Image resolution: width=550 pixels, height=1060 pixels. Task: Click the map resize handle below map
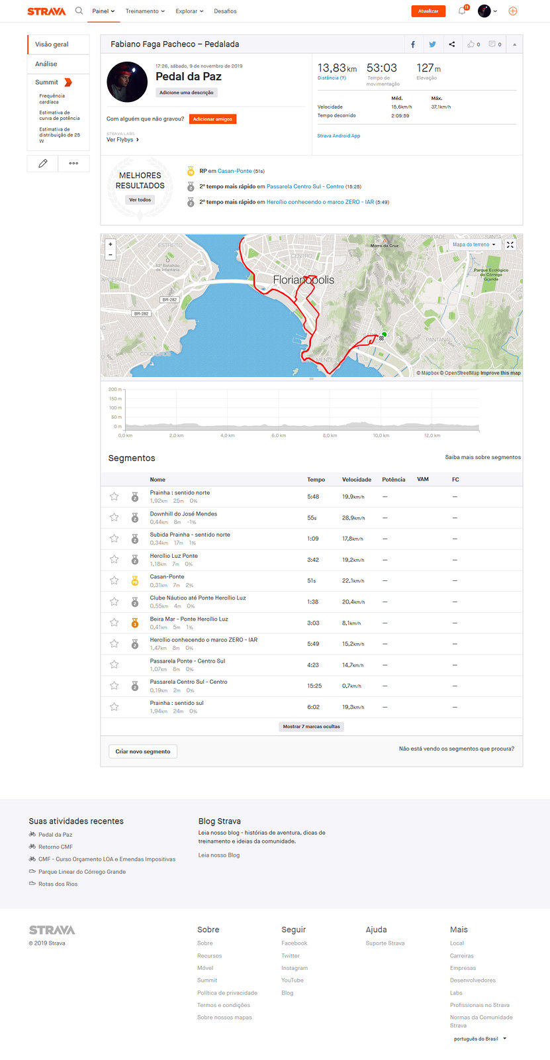[311, 379]
